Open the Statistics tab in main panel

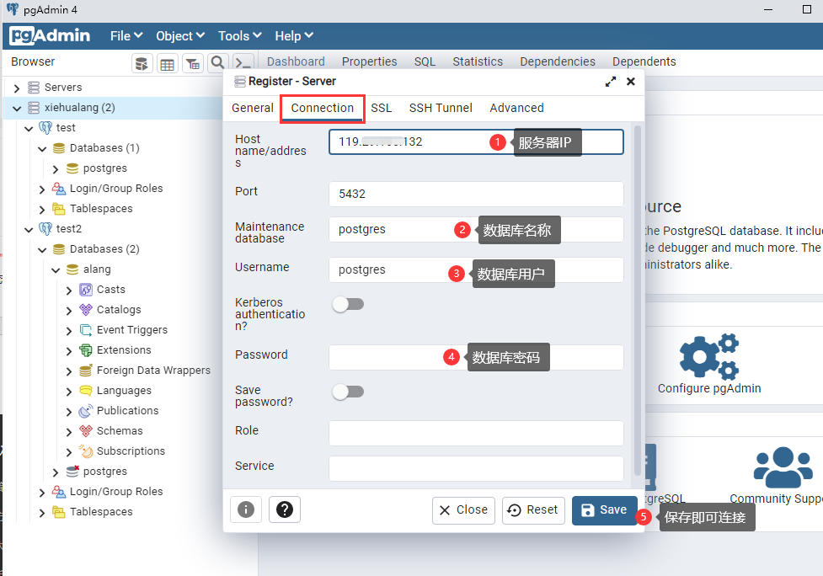click(x=478, y=62)
